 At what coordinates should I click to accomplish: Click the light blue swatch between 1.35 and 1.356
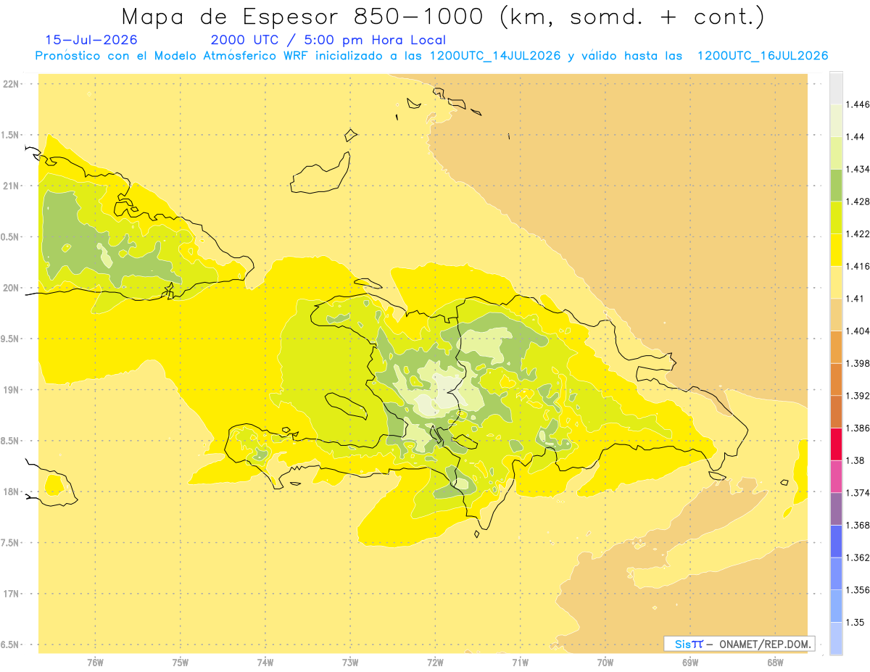[836, 606]
